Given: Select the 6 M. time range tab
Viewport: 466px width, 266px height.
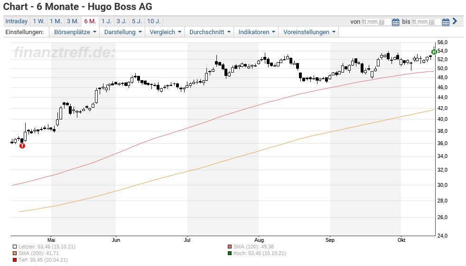Looking at the screenshot, I should tap(90, 21).
